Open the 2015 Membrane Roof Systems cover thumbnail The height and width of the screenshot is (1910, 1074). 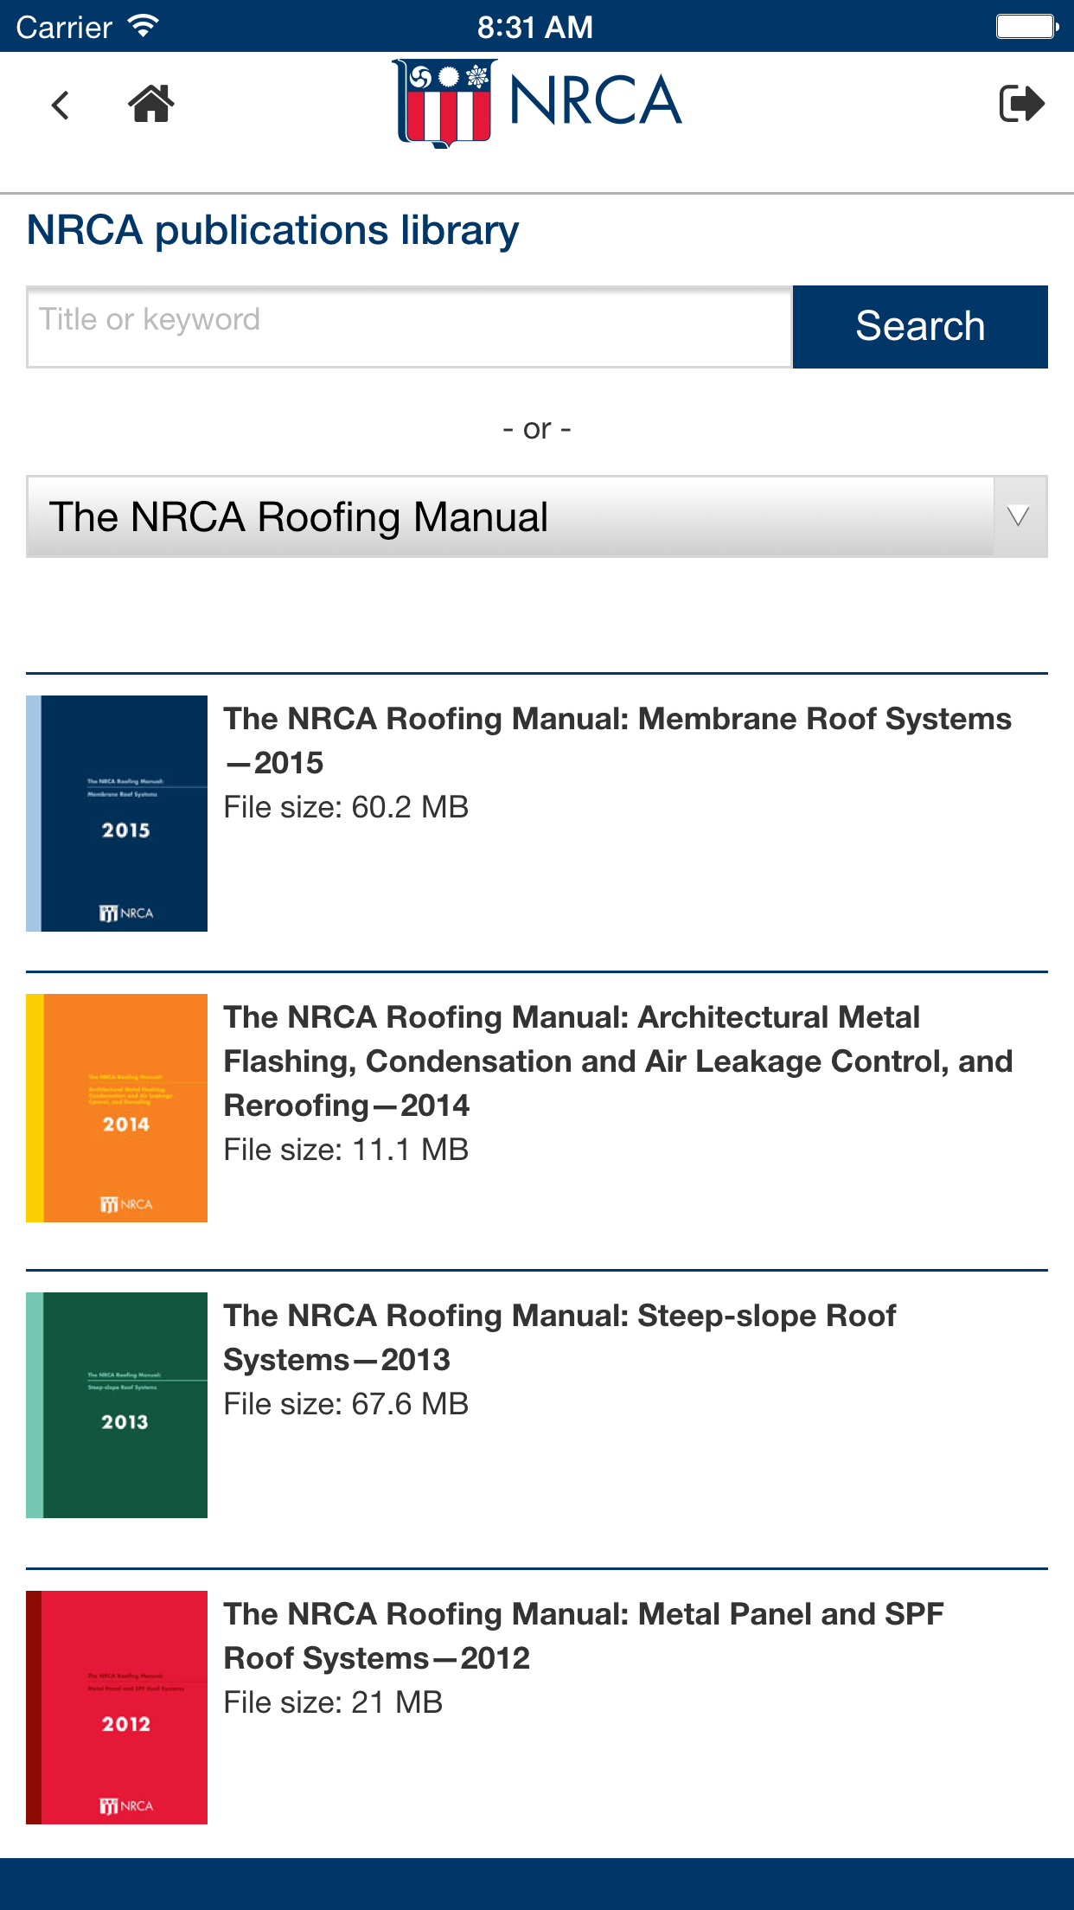pyautogui.click(x=117, y=813)
